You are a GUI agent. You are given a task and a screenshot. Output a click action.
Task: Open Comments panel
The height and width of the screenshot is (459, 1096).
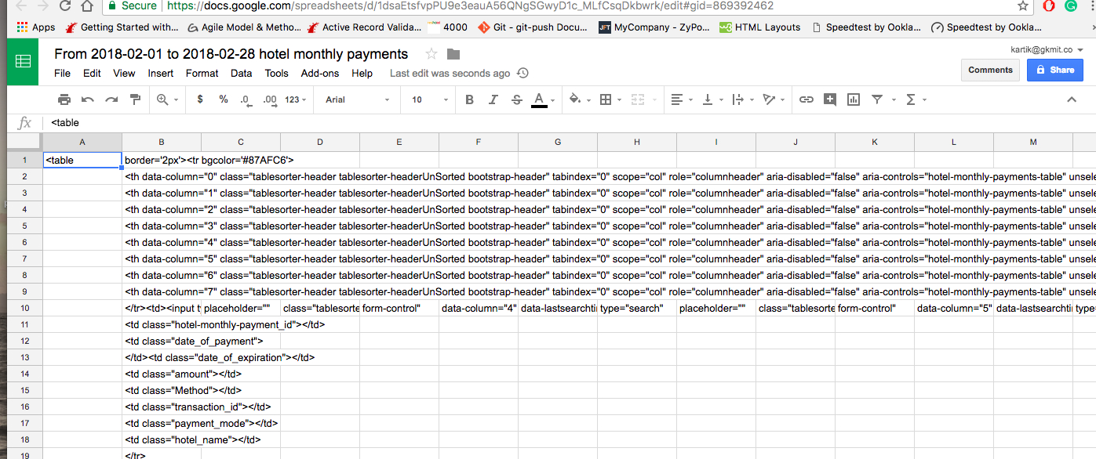tap(990, 70)
